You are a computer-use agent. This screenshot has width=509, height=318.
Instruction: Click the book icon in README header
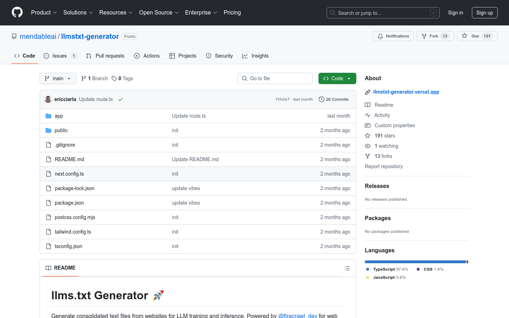pyautogui.click(x=48, y=268)
